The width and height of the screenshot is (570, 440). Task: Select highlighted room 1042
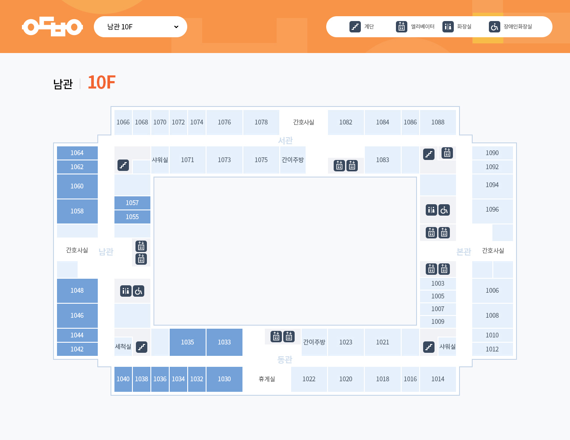77,349
